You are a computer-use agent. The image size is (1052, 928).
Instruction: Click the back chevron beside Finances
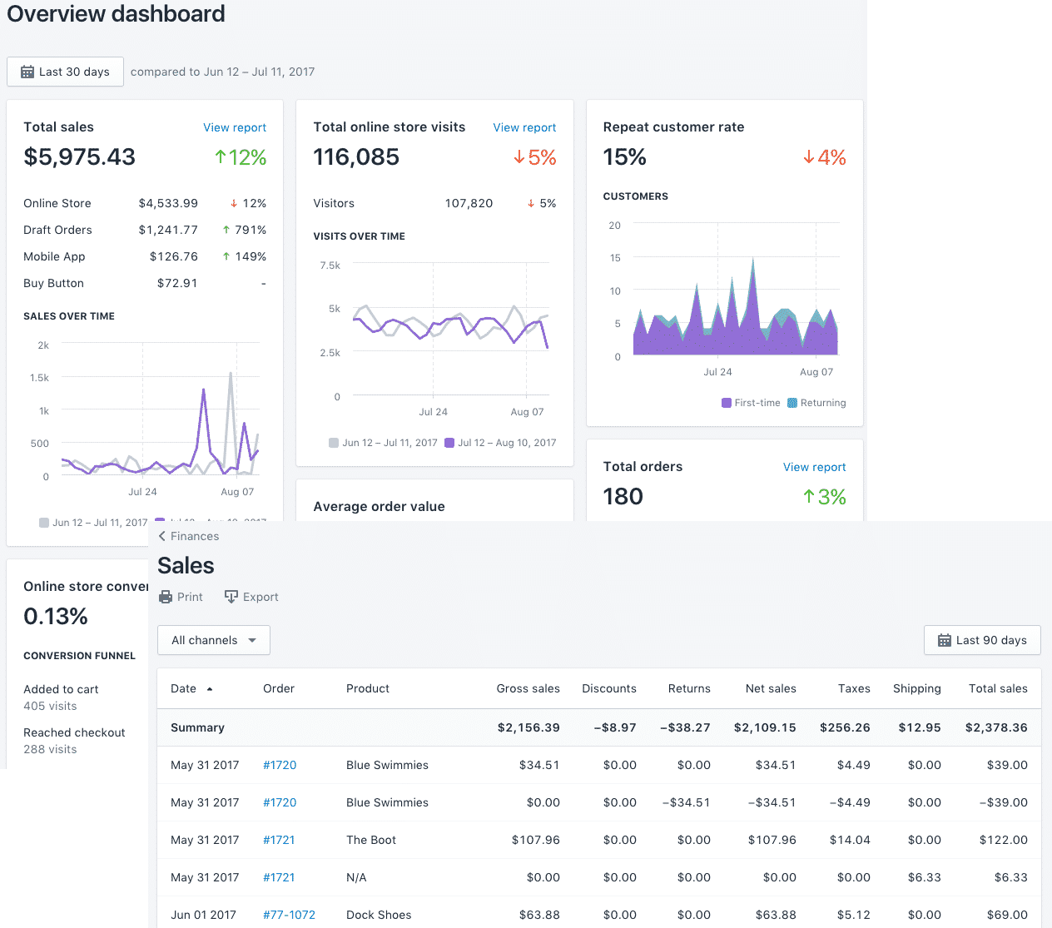(x=162, y=536)
